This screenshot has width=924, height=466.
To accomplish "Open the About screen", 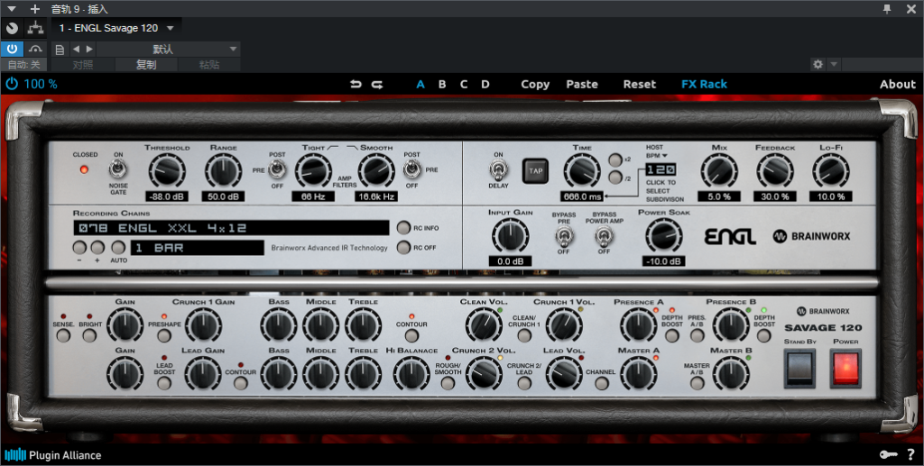I will pos(898,84).
